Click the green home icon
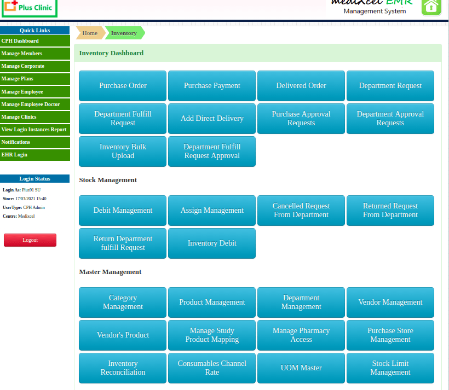The image size is (449, 390). point(431,7)
